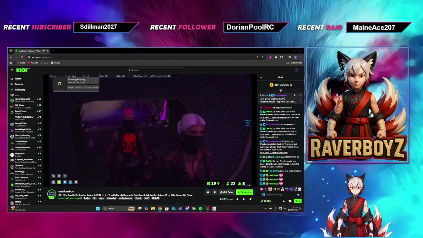Expand the pinned message with the chevron
This screenshot has height=238, width=423.
[300, 100]
